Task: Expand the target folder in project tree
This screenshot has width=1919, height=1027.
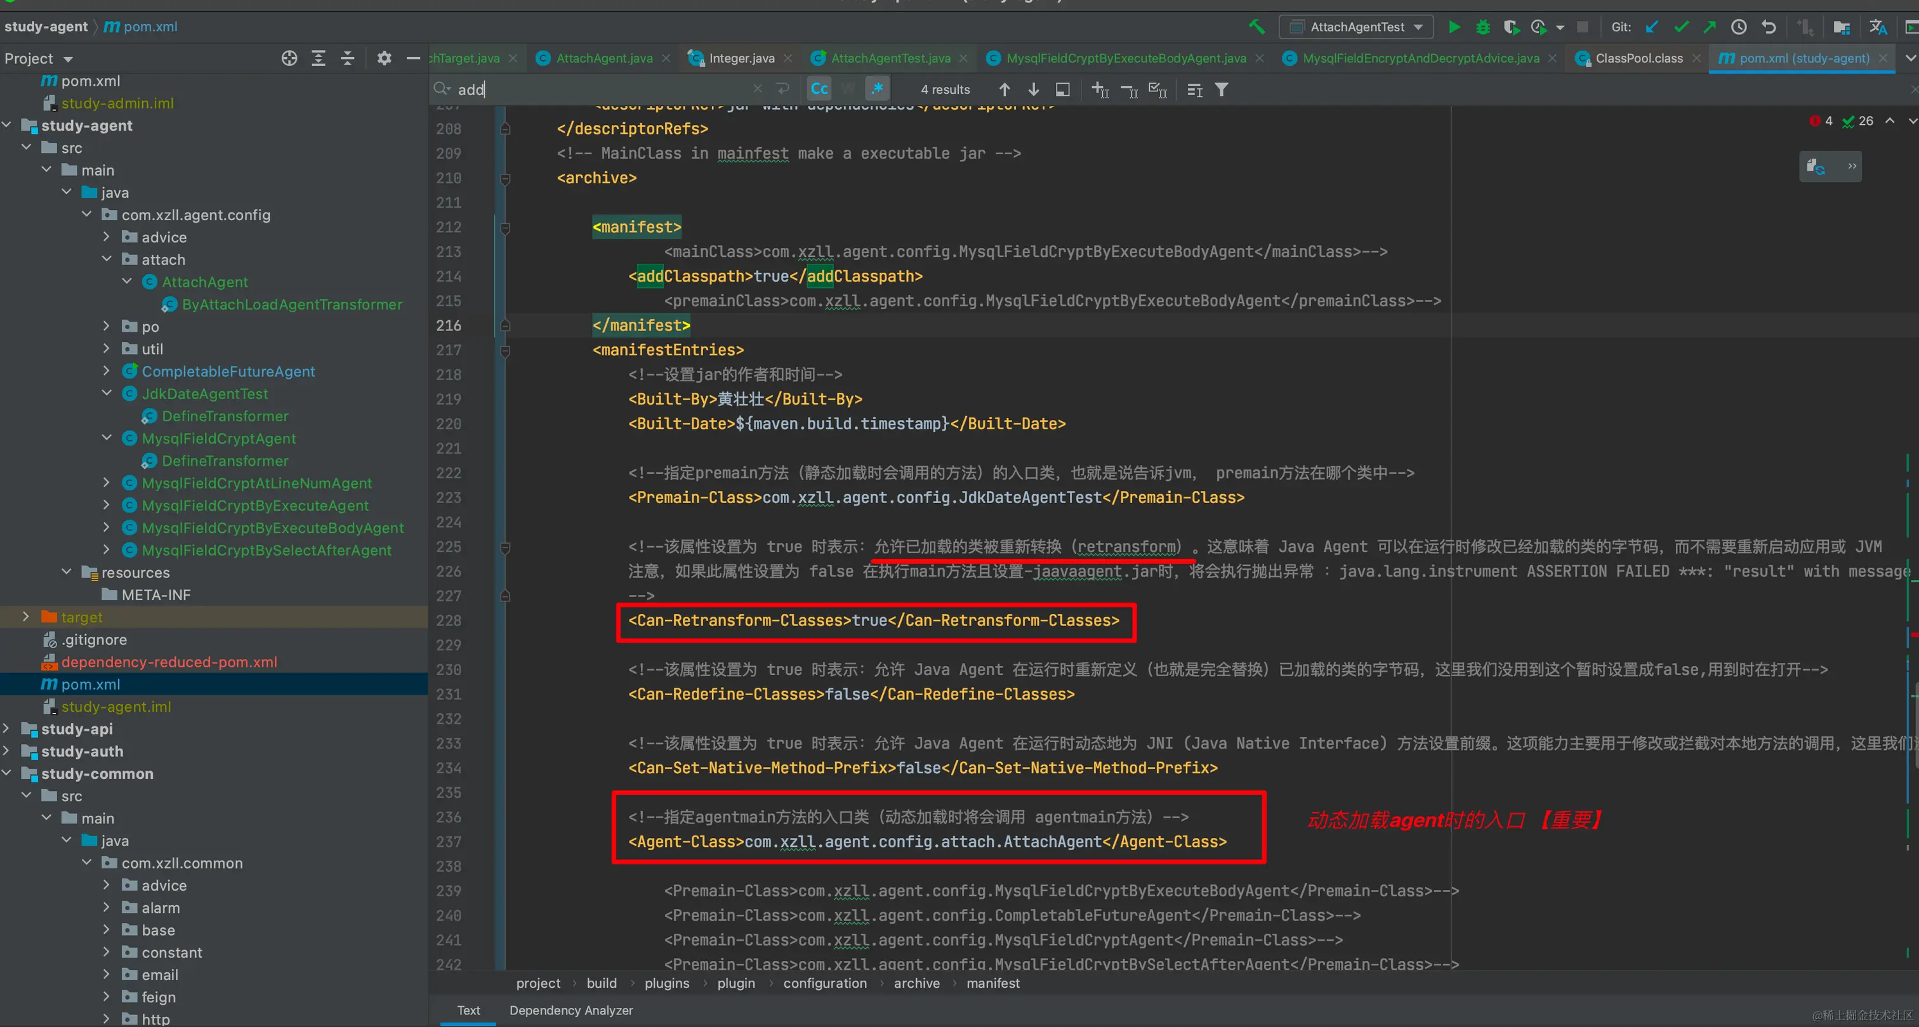Action: click(26, 617)
